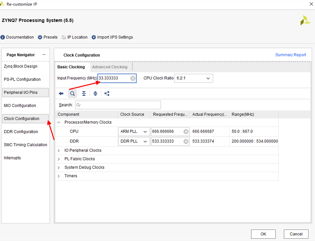Clear the DDR requested frequency value
The height and width of the screenshot is (241, 315).
[x=186, y=141]
